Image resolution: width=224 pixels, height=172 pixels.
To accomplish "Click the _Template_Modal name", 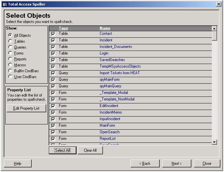I will 114,92.
